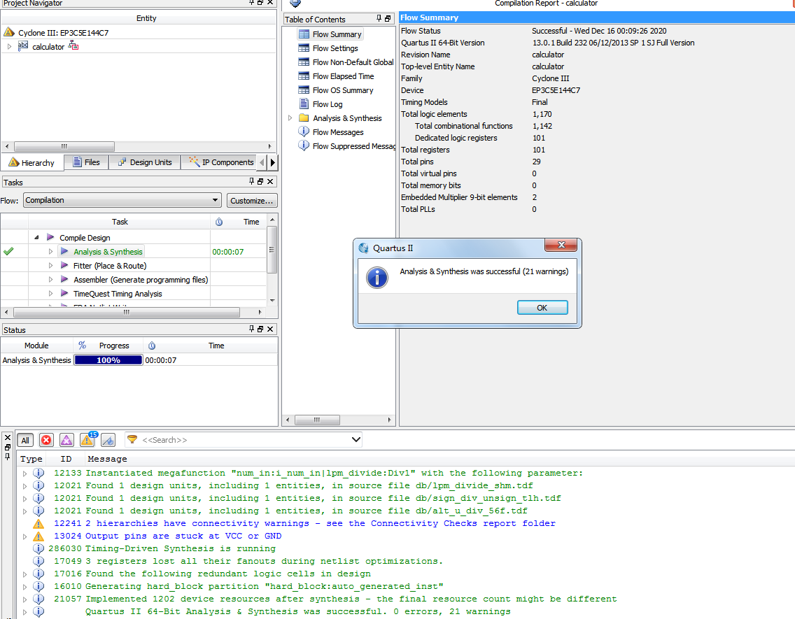Viewport: 795px width, 619px height.
Task: Click the Customize... button
Action: click(x=252, y=201)
